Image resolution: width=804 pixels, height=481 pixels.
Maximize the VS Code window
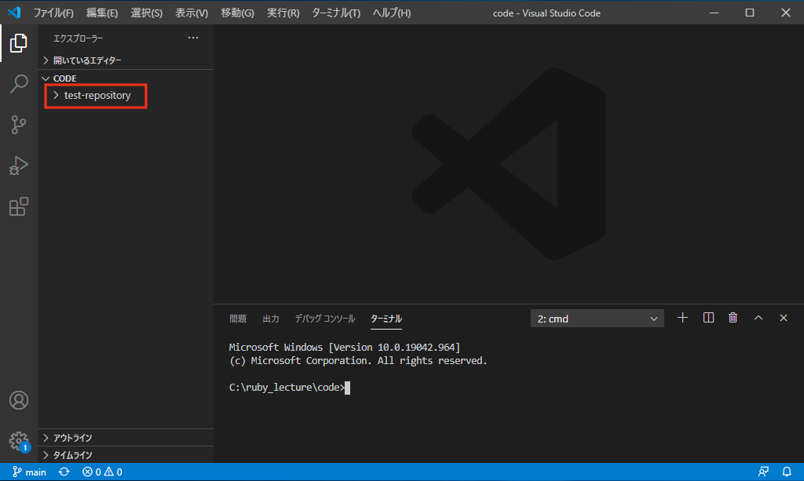pyautogui.click(x=750, y=13)
